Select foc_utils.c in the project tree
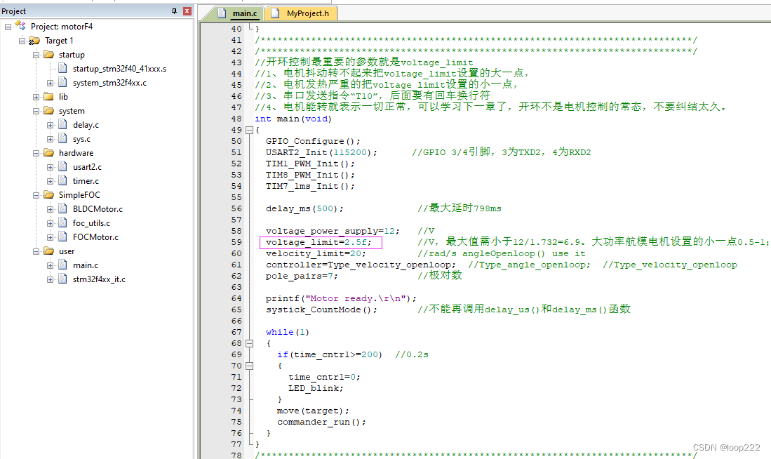This screenshot has height=459, width=771. click(91, 223)
